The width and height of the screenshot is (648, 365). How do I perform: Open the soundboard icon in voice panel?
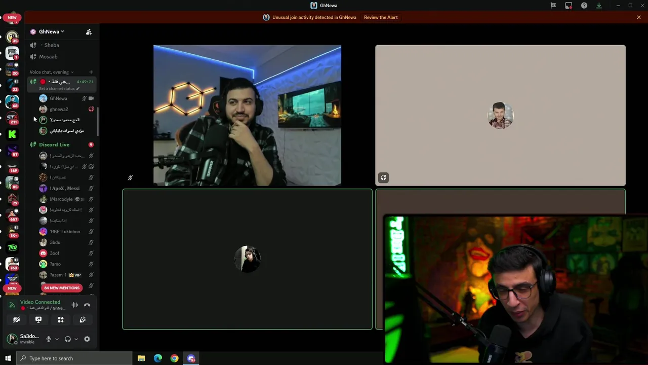click(83, 319)
